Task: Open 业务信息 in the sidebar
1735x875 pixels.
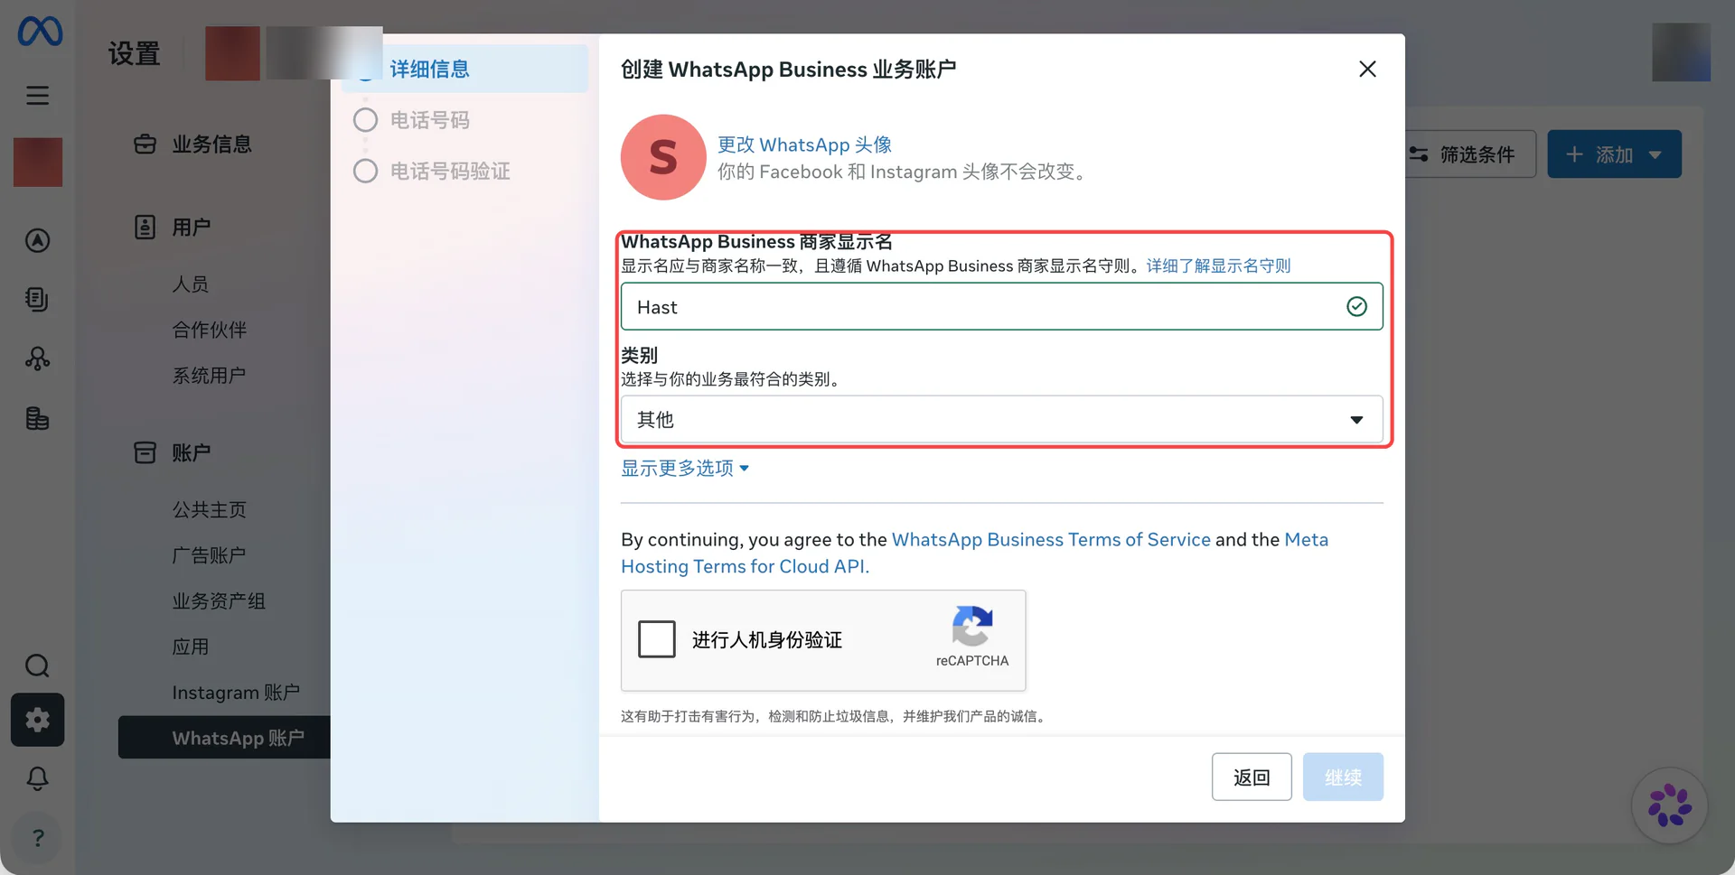Action: 212,144
